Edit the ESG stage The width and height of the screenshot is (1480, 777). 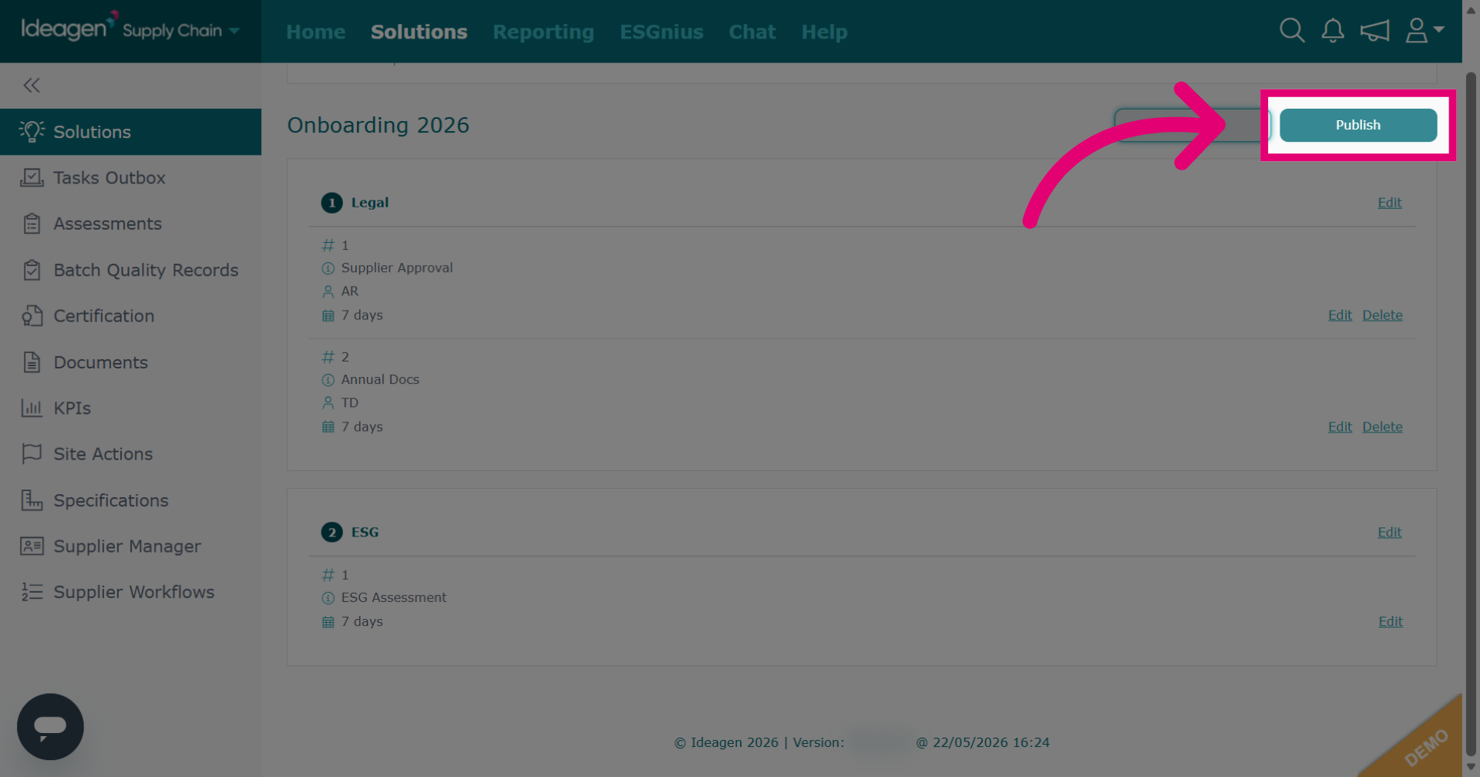pos(1390,533)
